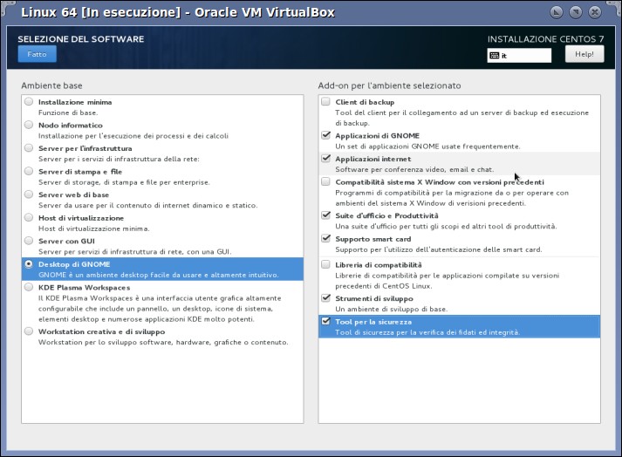The image size is (622, 457).
Task: Select Host di virtualizzazione radio button
Action: 29,217
